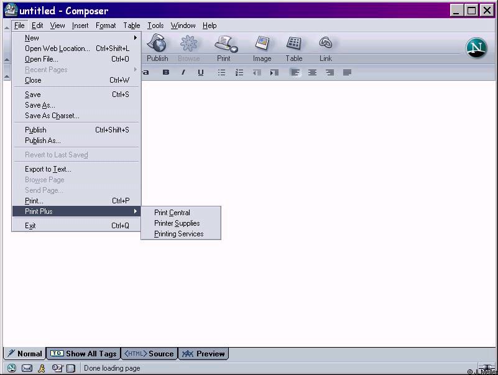Open the Edit menu
The width and height of the screenshot is (498, 375).
click(37, 25)
